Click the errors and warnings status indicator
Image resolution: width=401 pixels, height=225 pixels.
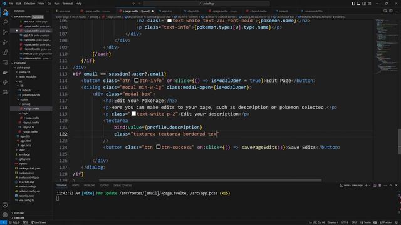coord(14,222)
